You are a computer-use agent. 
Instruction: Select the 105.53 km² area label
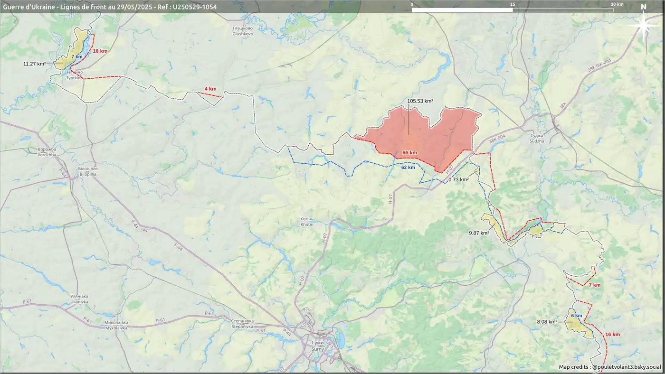pos(420,101)
